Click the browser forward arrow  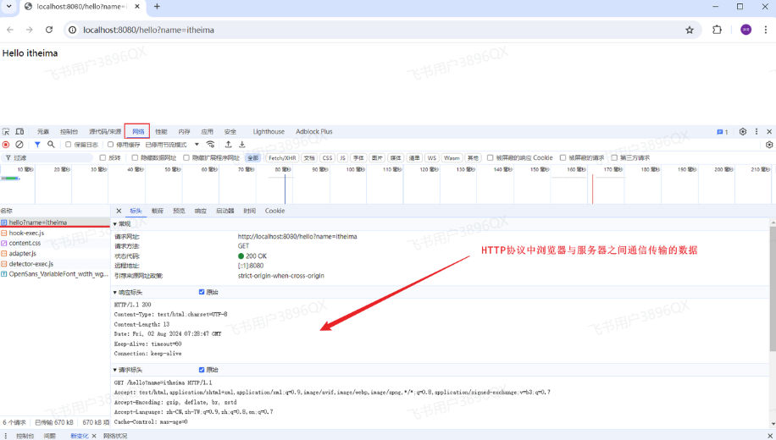(29, 30)
